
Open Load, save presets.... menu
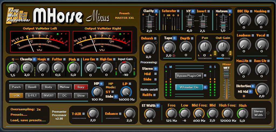point(28,120)
